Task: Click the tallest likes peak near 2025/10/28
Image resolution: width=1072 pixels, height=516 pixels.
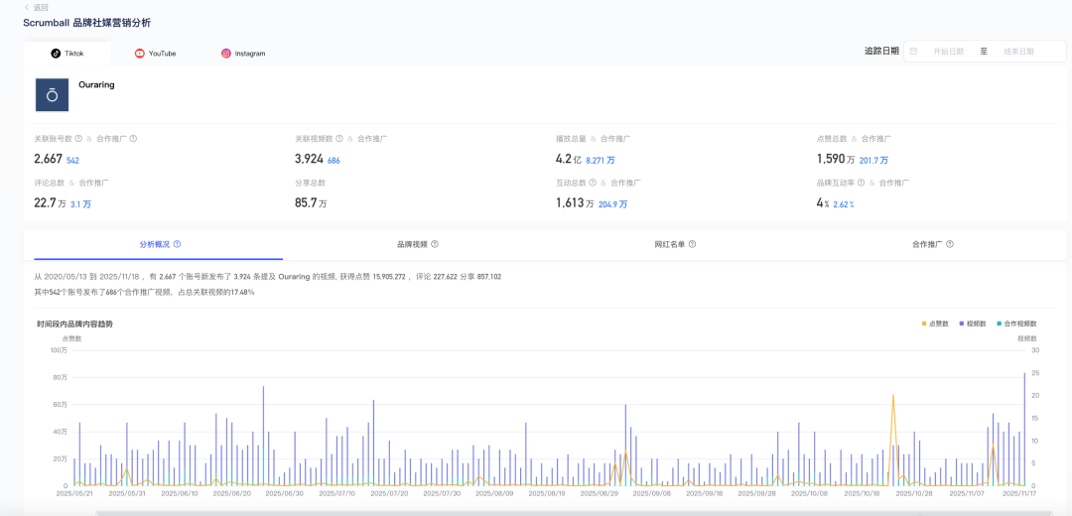Action: point(893,396)
